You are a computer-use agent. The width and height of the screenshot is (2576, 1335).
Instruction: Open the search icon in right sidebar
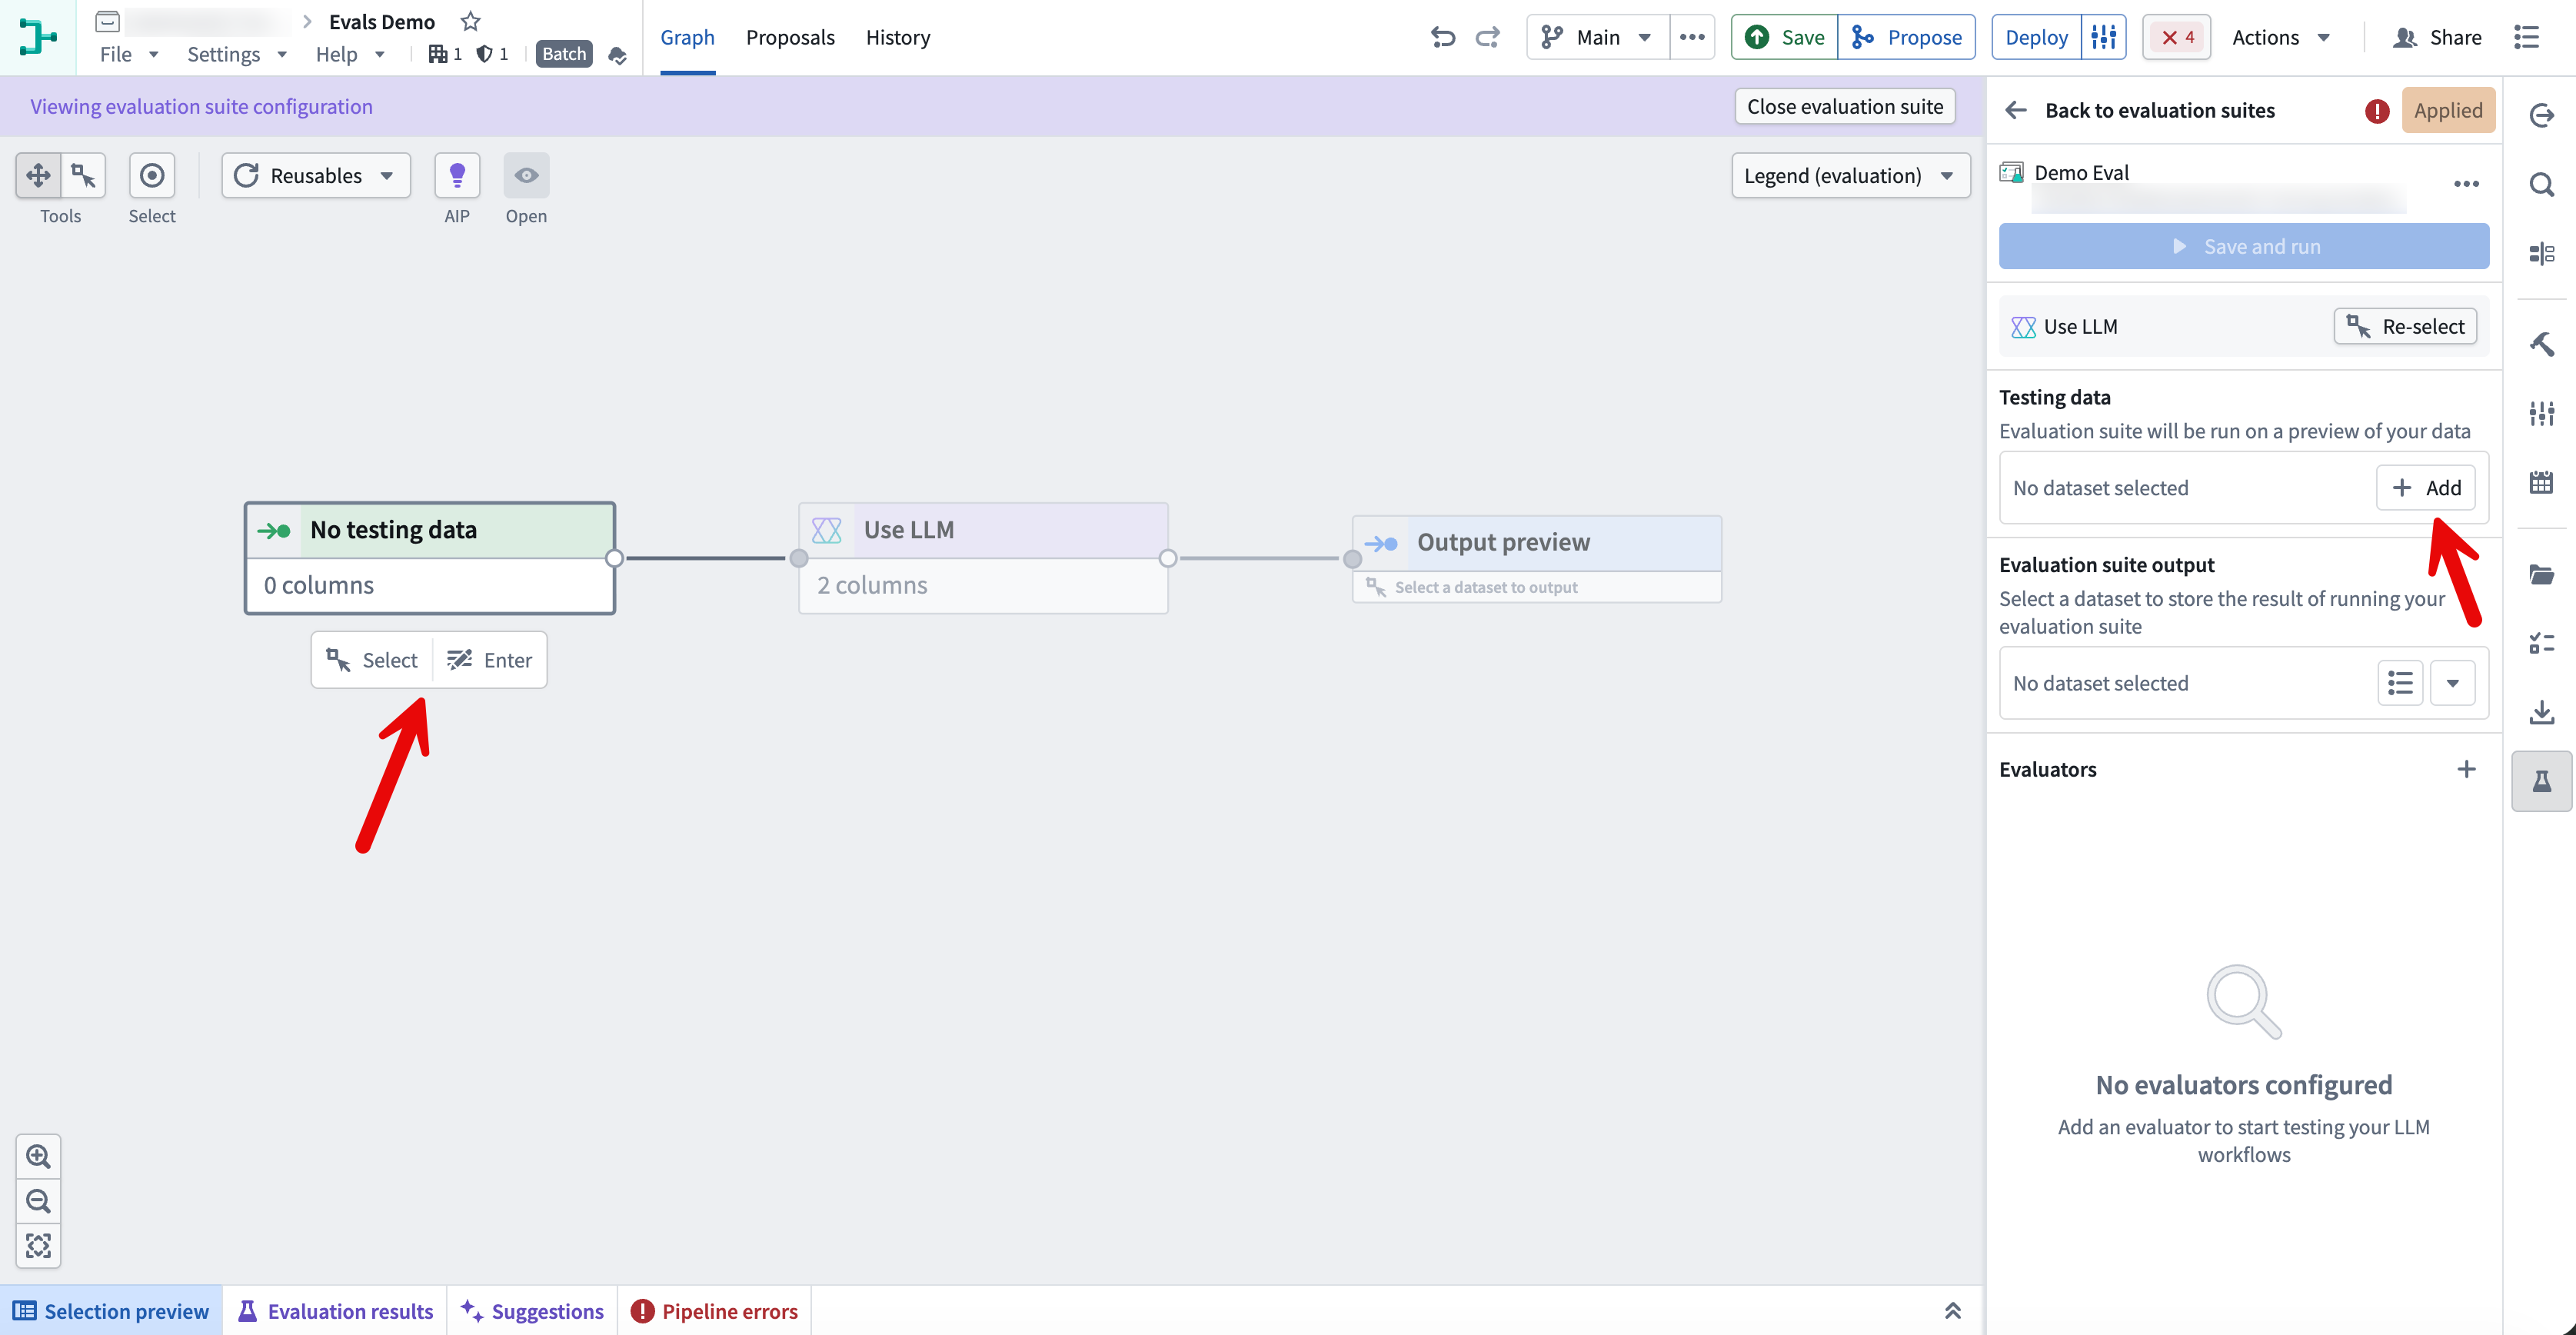point(2541,184)
